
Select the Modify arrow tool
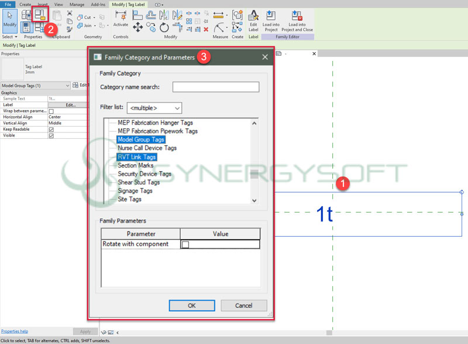pyautogui.click(x=9, y=20)
